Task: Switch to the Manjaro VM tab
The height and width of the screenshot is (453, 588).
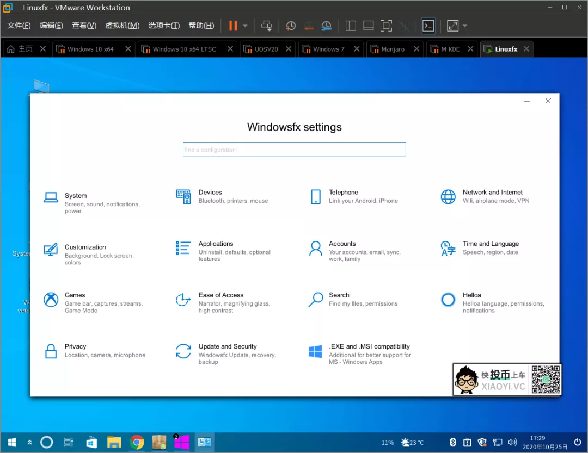Action: click(393, 49)
